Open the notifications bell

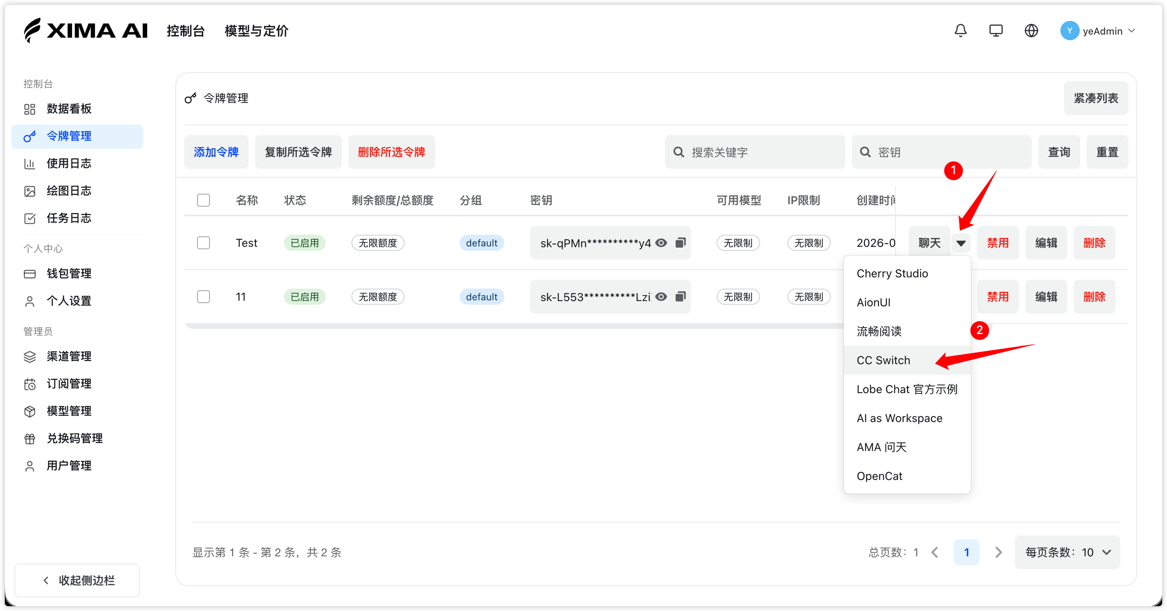pos(960,31)
